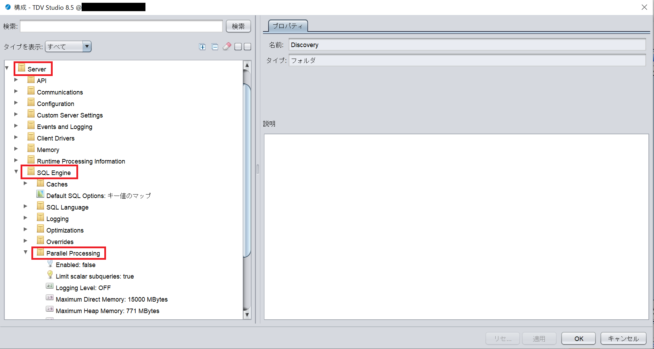
Task: Click the キャンセル button
Action: click(x=623, y=339)
